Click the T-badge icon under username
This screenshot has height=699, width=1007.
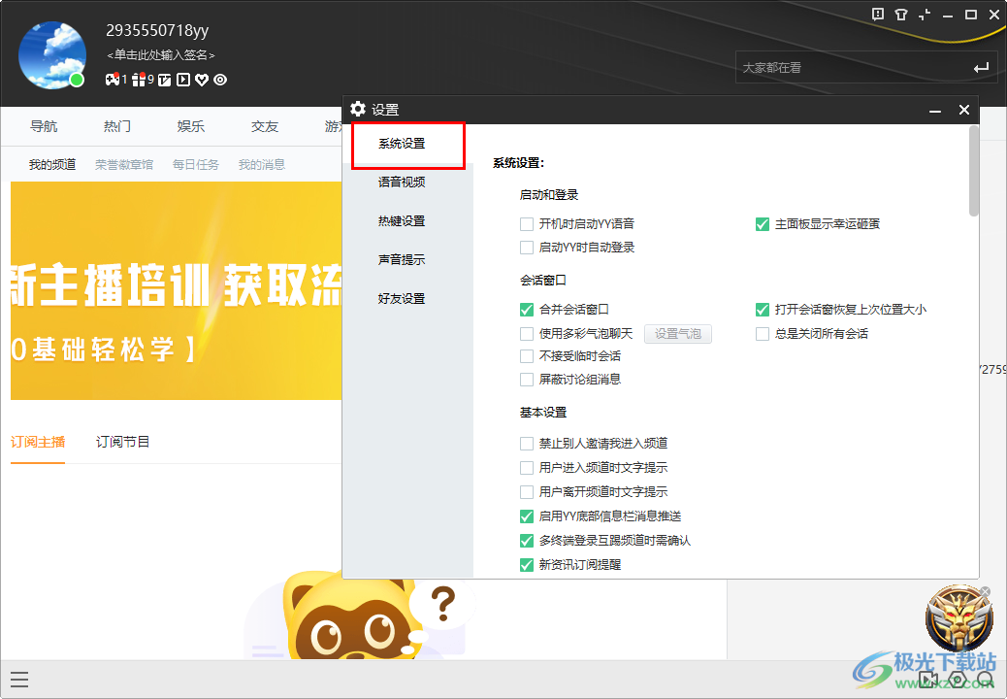pos(165,80)
